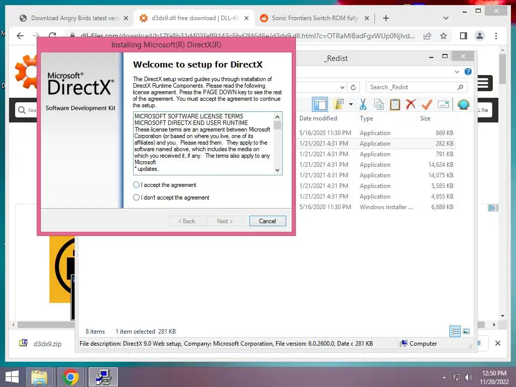Viewport: 516px width, 387px height.
Task: Open the Chrome profile icon
Action: coord(480,36)
